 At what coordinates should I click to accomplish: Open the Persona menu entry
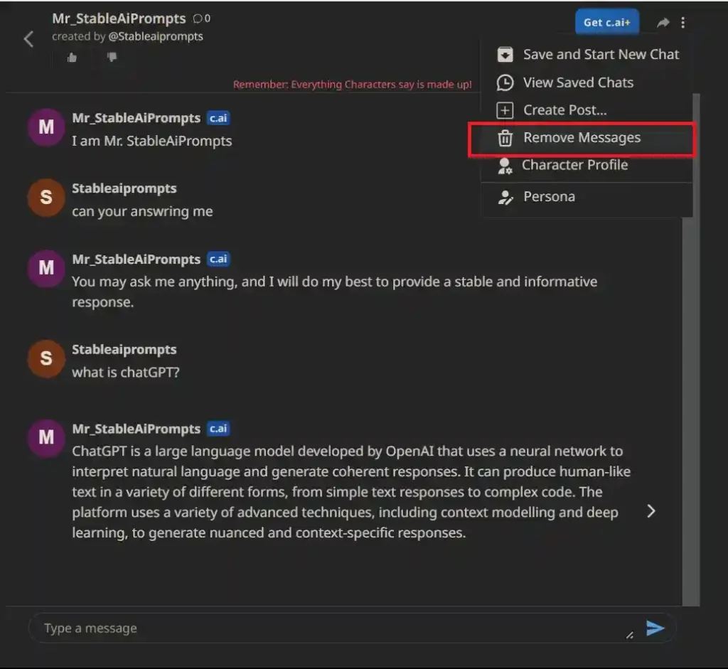pyautogui.click(x=587, y=197)
